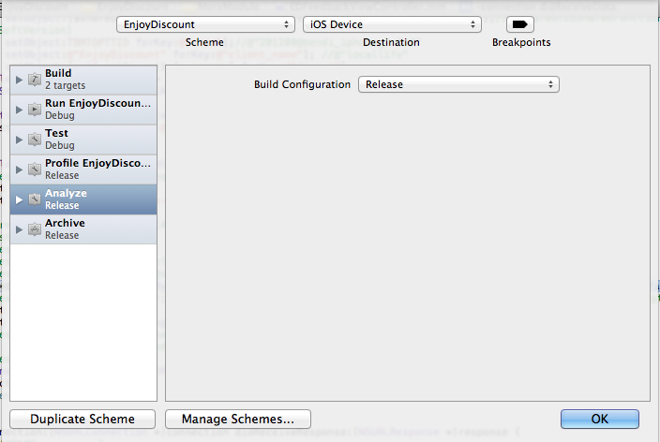Click the Profile EnjoyDiscount instrument icon
Screen dimensions: 660x442
pos(34,169)
